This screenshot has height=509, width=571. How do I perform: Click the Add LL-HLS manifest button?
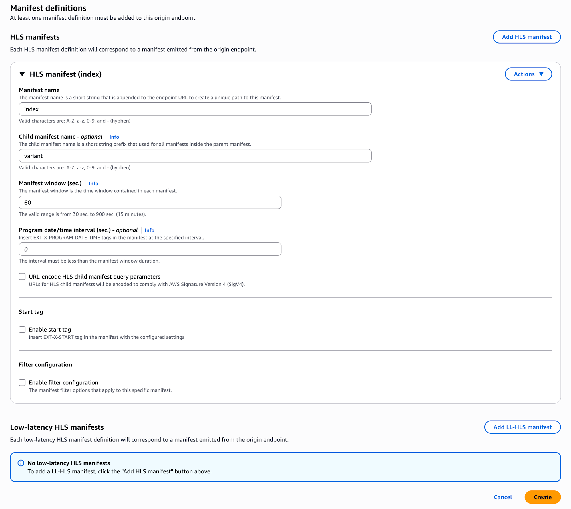pos(522,427)
